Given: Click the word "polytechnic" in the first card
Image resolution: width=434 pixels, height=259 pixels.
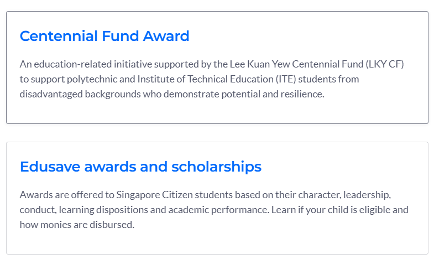Looking at the screenshot, I should [92, 79].
